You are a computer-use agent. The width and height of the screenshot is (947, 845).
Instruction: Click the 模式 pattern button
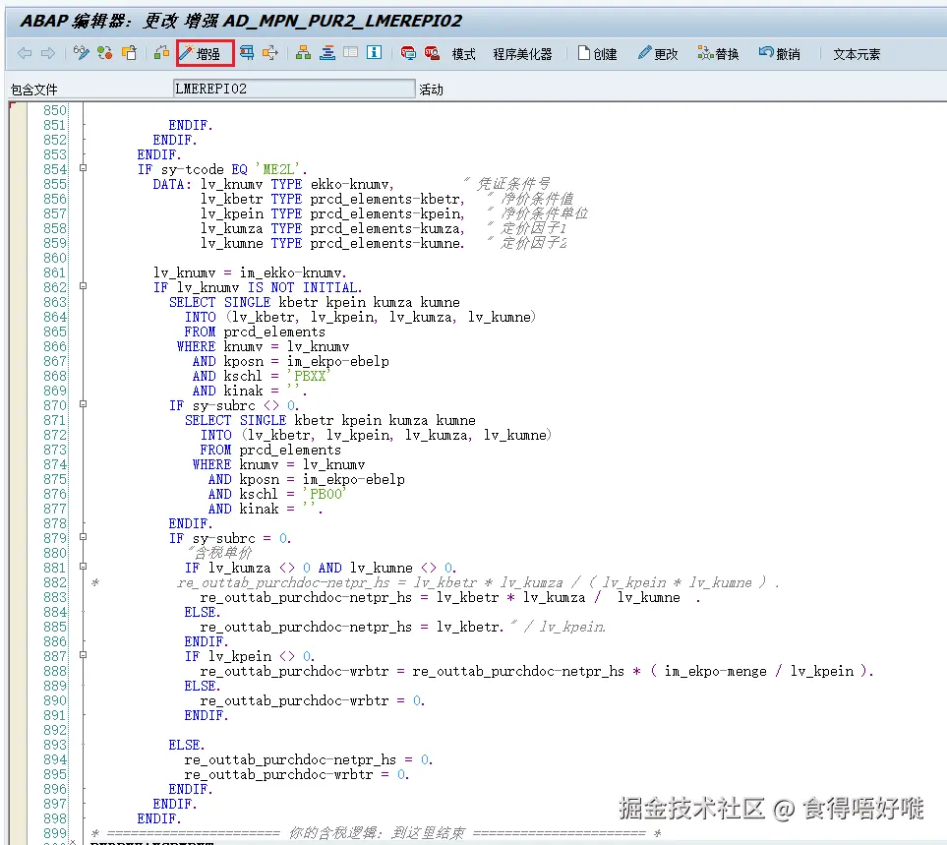(464, 54)
